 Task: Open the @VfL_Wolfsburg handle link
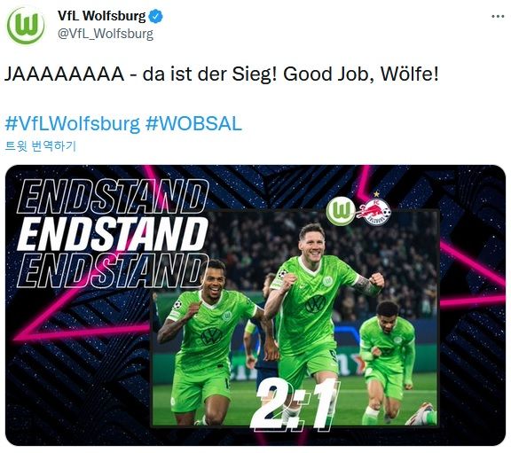pos(106,34)
